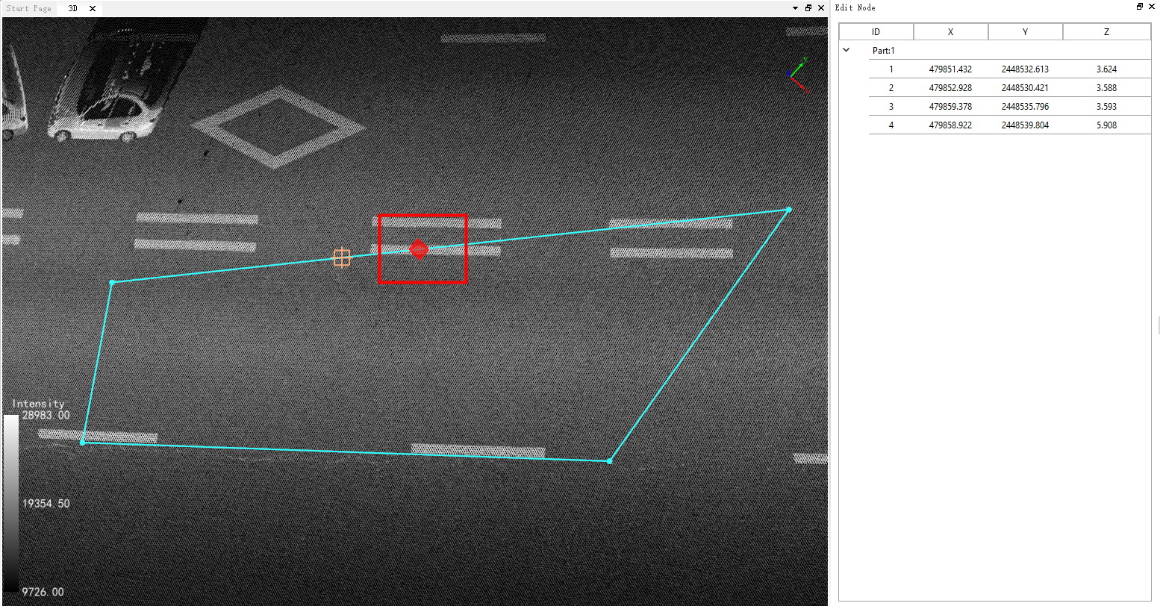Click the Z column header

point(1106,32)
